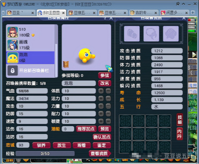Click the 五行 value 水
This screenshot has height=164, width=199.
[167, 107]
